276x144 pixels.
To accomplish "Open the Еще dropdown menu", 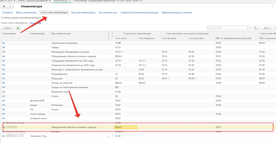I will pyautogui.click(x=267, y=28).
